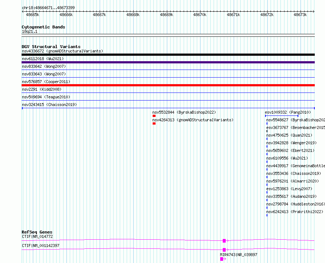Click the red block under nsv5532844
The height and width of the screenshot is (263, 325).
point(154,116)
